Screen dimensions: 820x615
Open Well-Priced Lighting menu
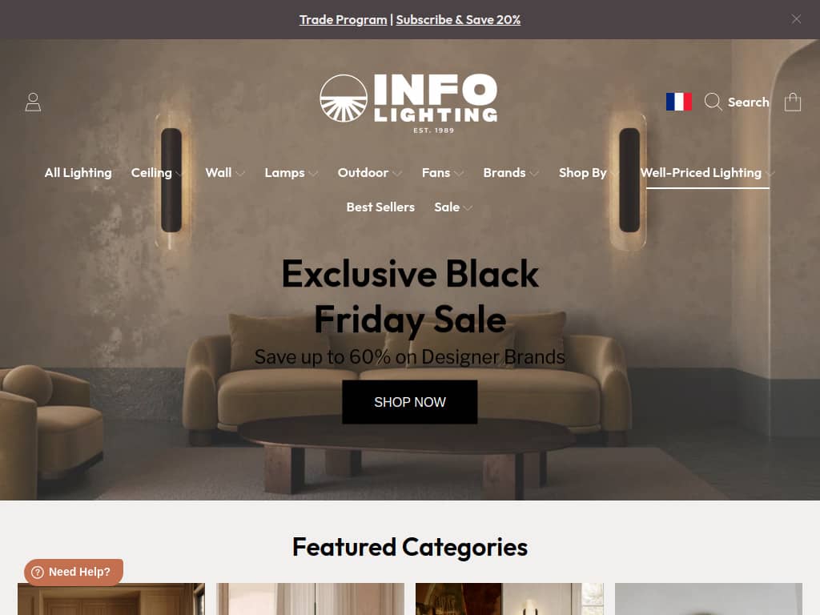(707, 173)
